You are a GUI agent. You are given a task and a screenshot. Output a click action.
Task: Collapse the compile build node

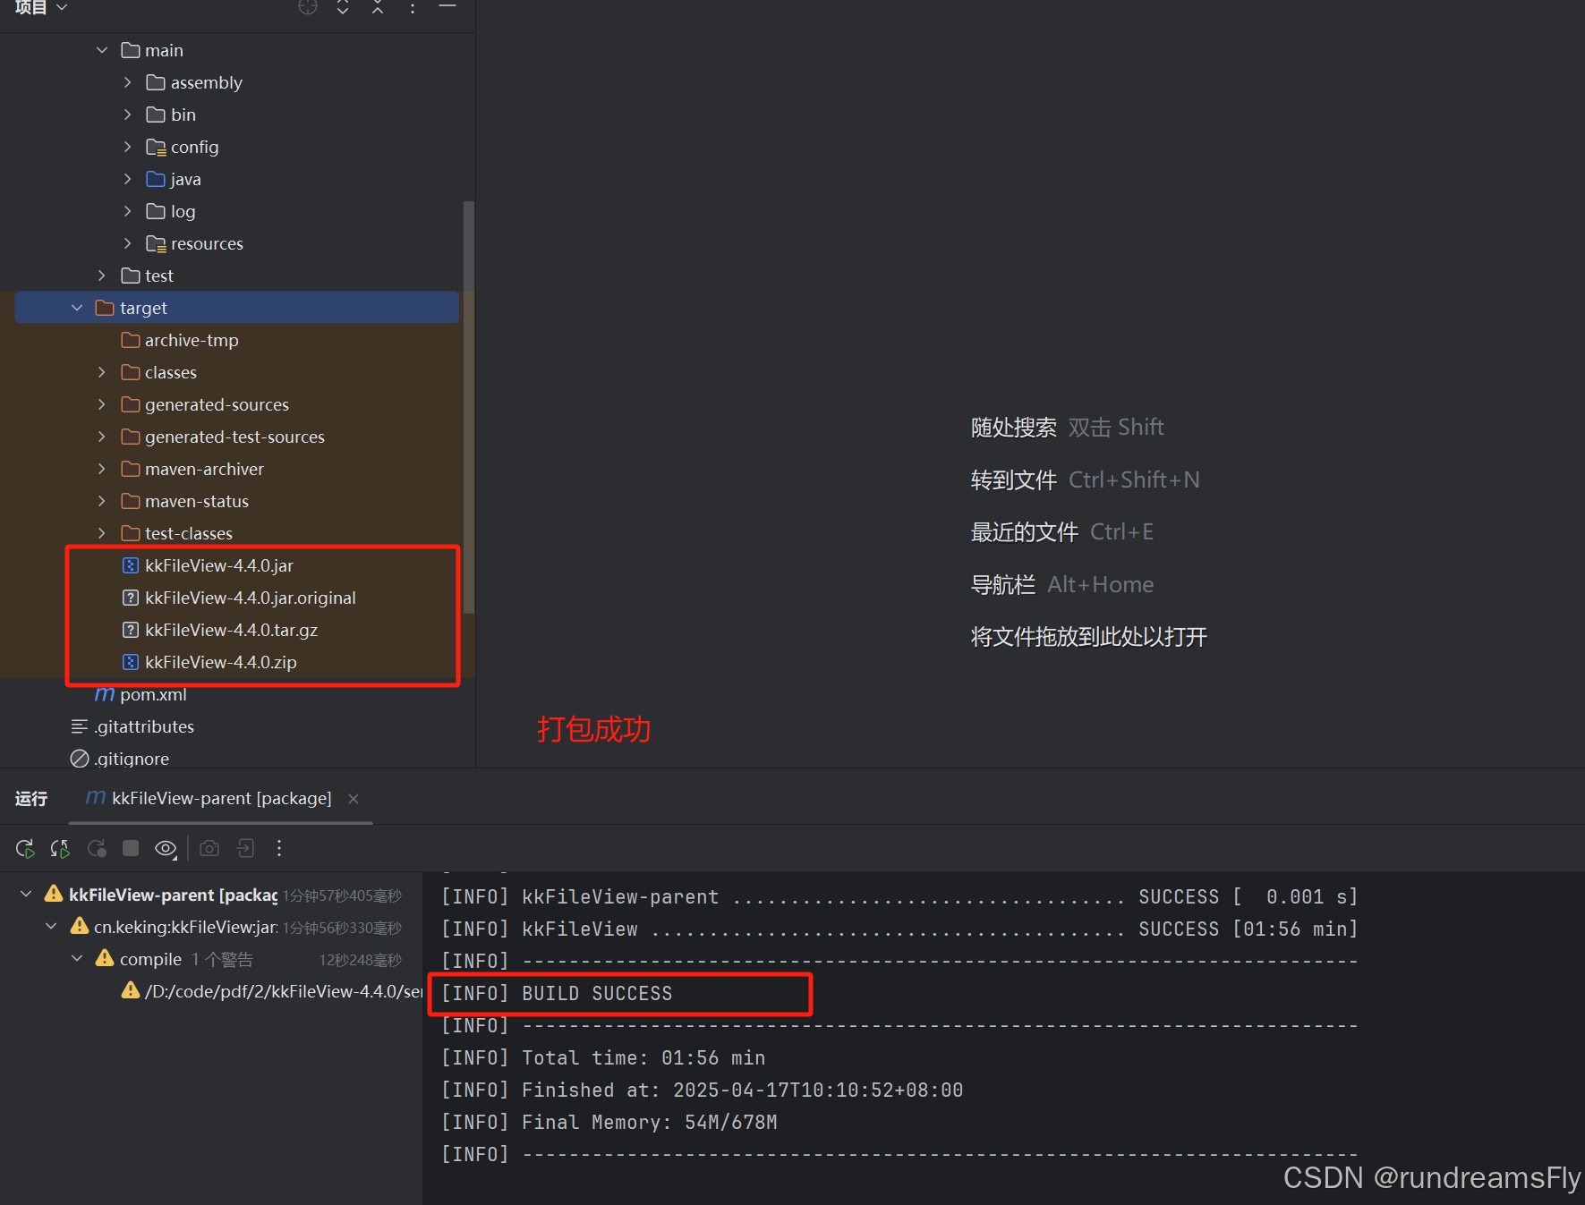77,958
